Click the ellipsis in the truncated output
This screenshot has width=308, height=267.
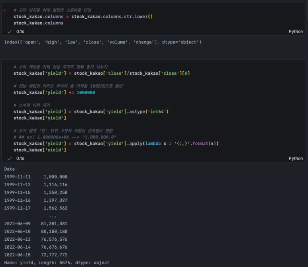click(53, 216)
